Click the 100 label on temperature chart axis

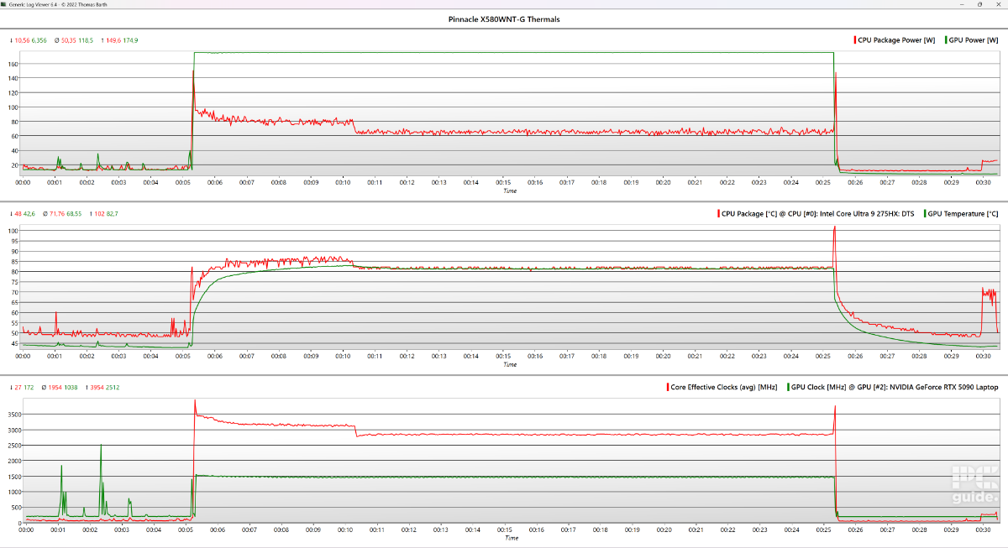point(13,231)
